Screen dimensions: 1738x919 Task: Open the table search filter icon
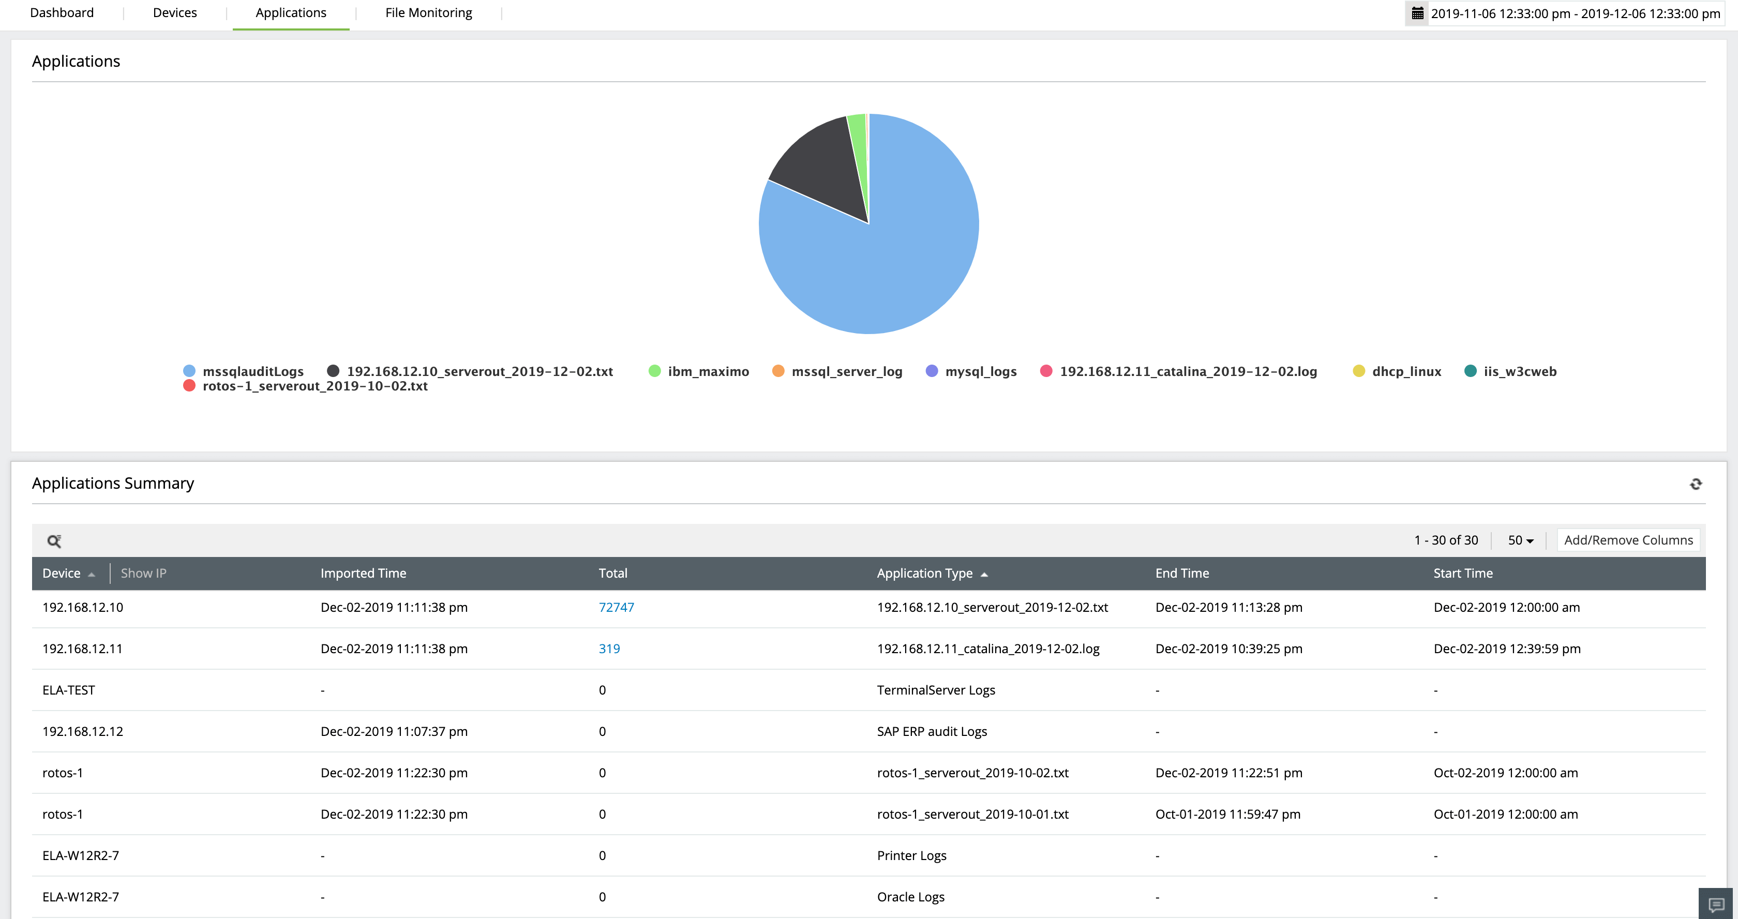pyautogui.click(x=54, y=540)
